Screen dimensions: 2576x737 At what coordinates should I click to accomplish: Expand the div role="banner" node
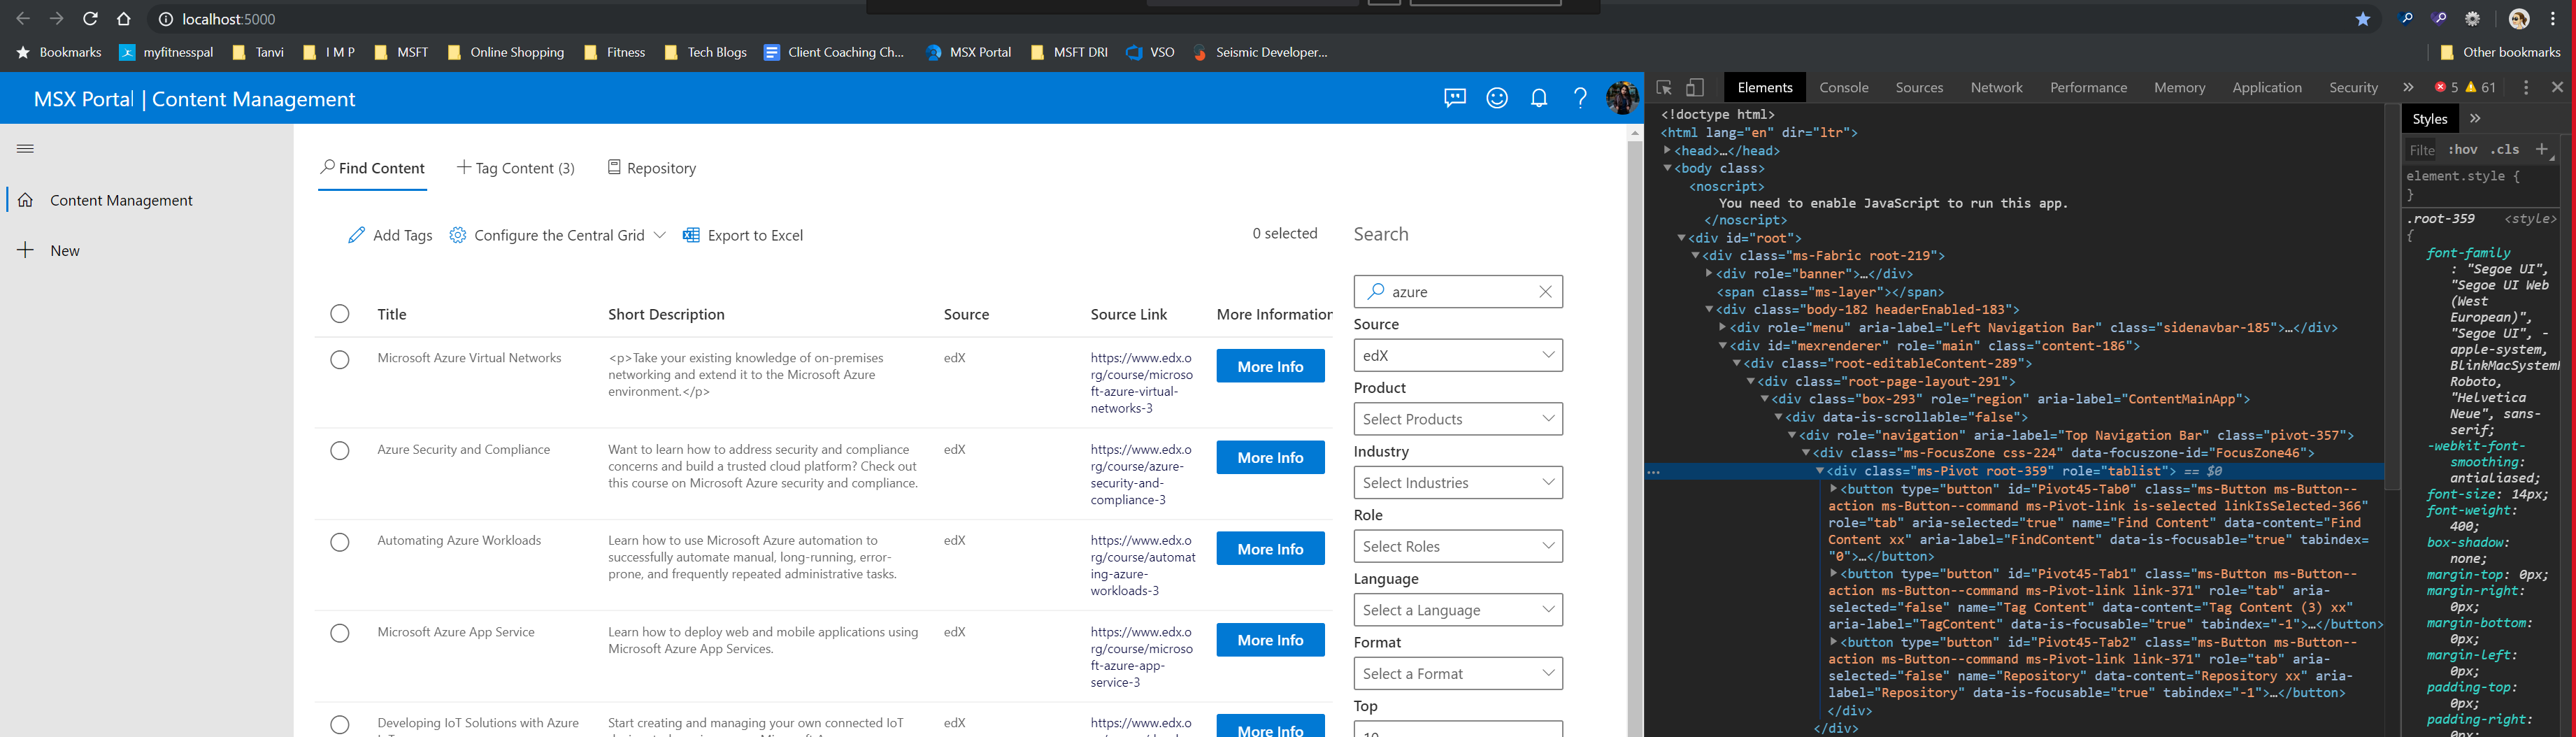(x=1709, y=273)
